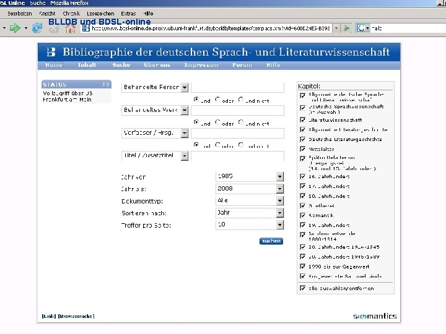Image resolution: width=446 pixels, height=334 pixels.
Task: Click the semantics logo at bottom
Action: [375, 316]
